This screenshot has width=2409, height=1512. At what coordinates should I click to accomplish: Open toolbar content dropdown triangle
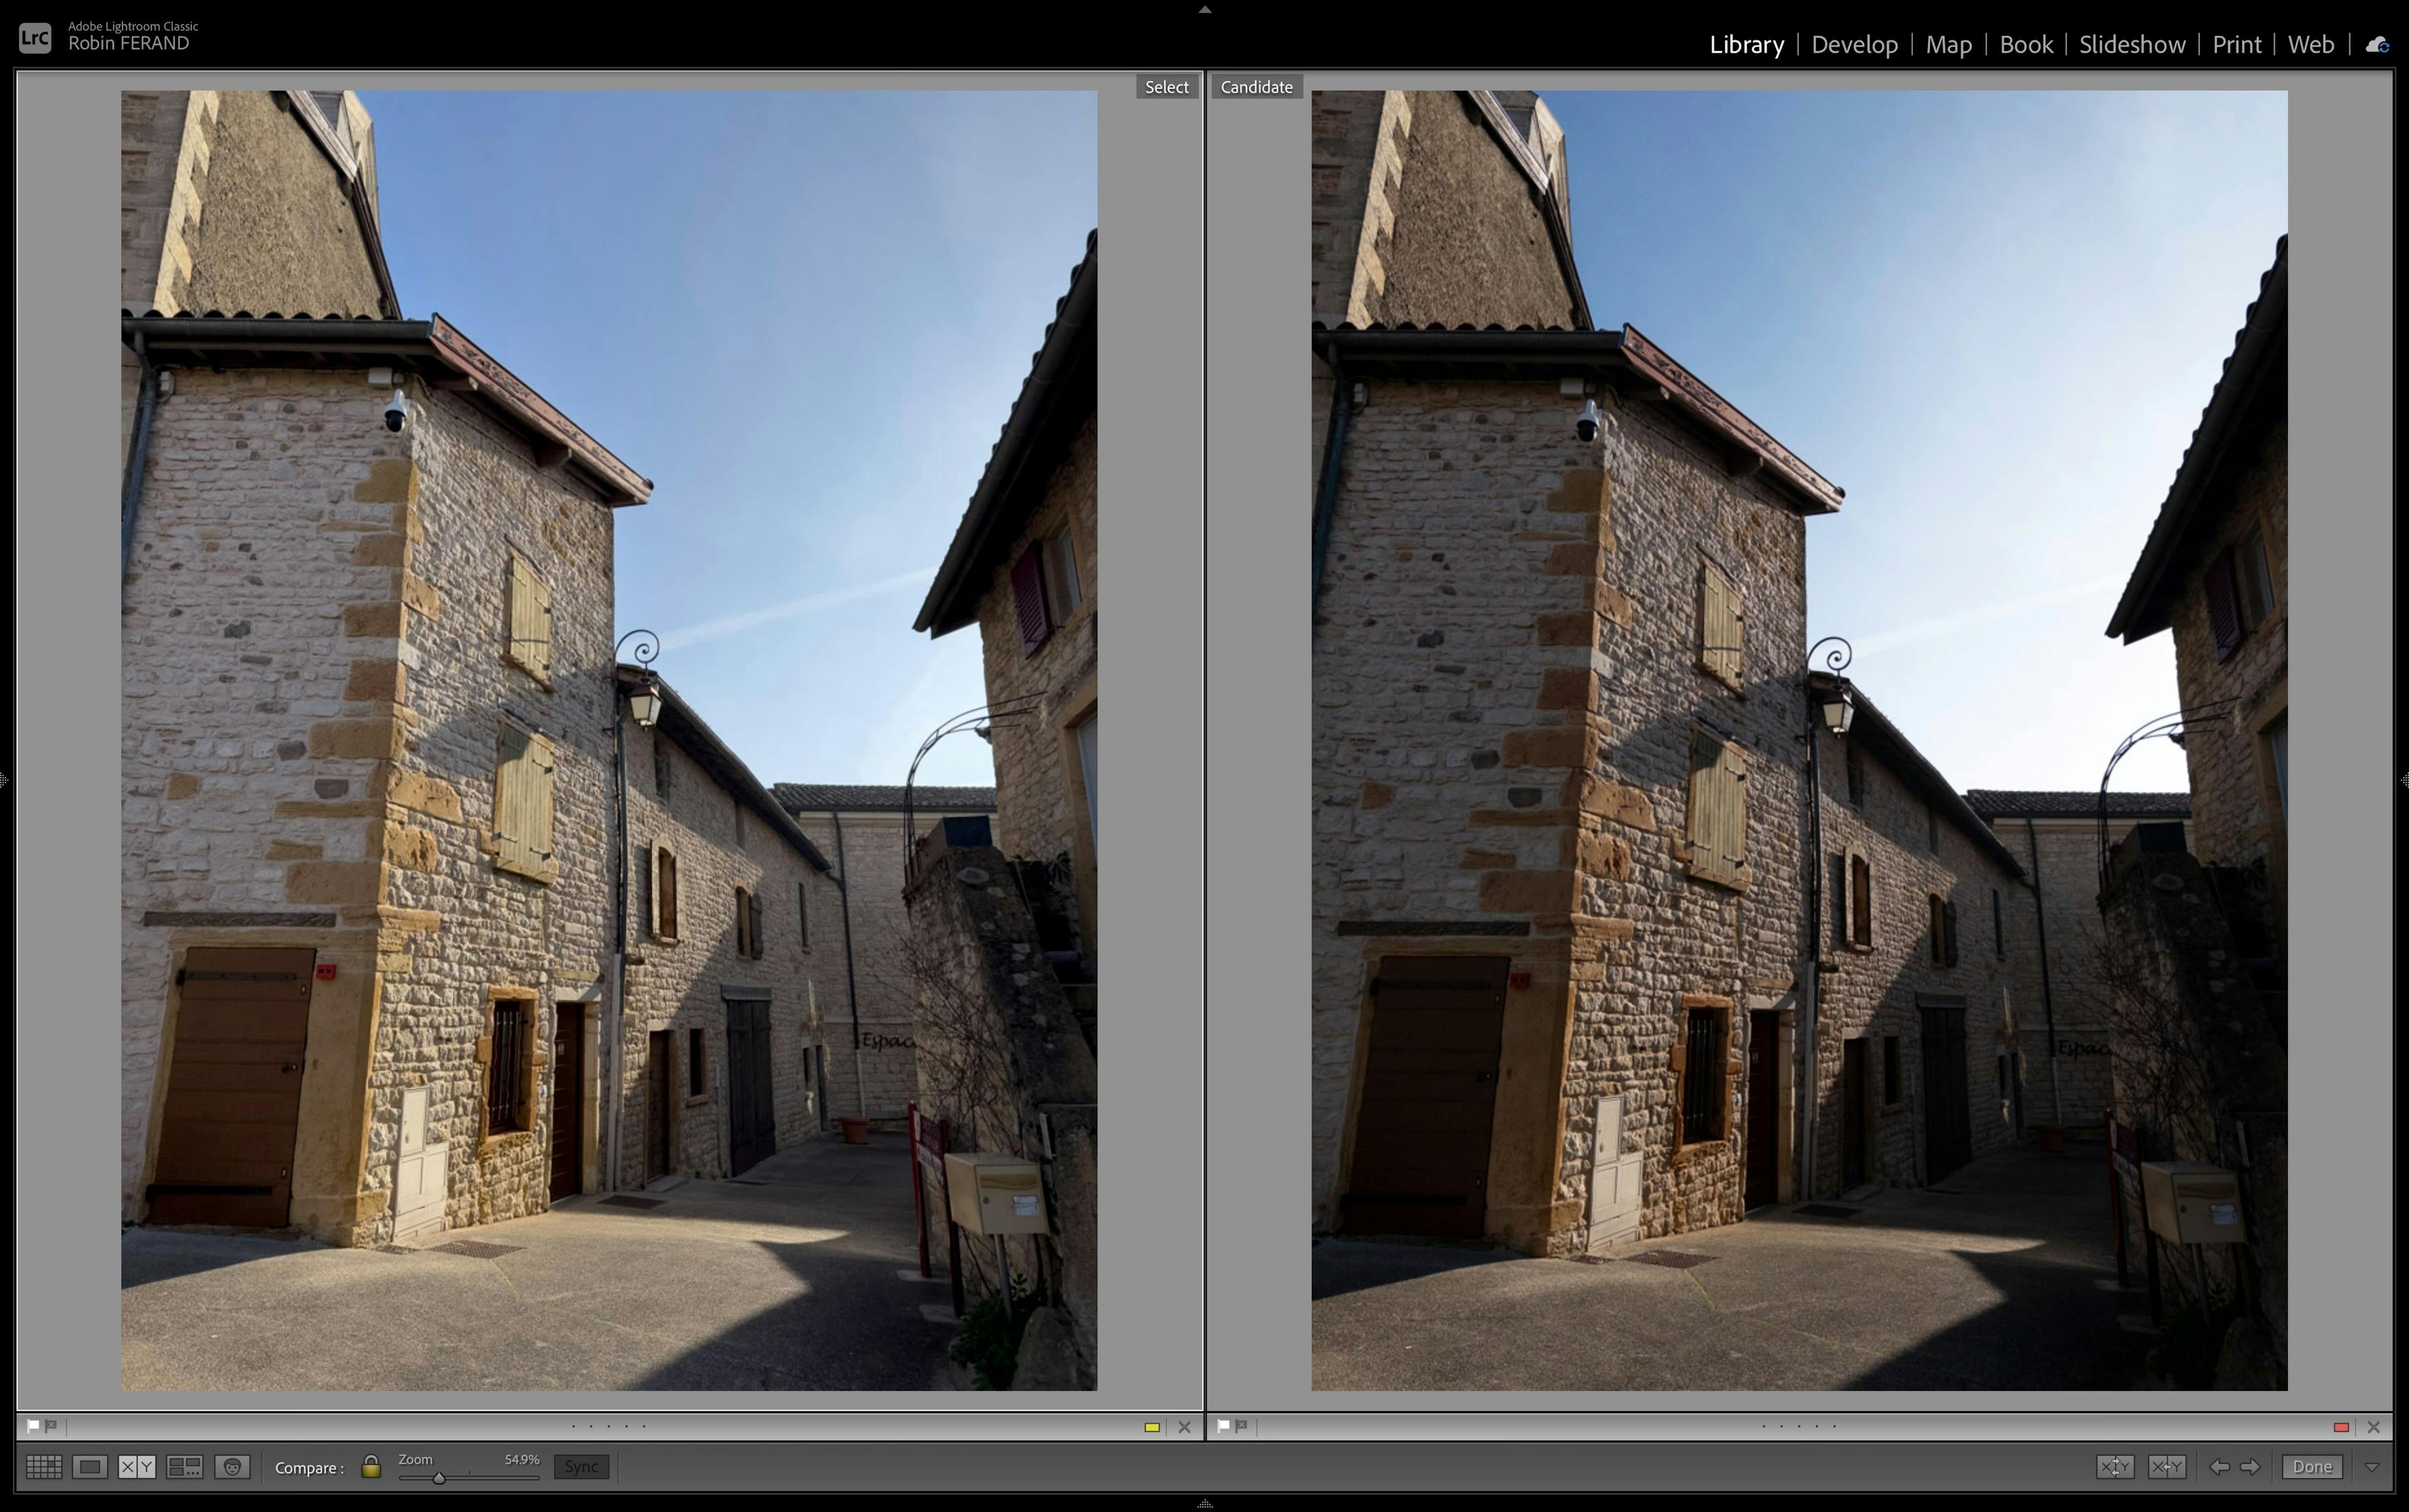pos(2372,1467)
